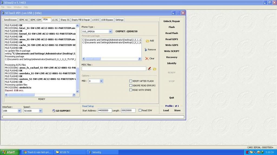Select the first firmware package entry
277x155 pixels.
point(112,40)
